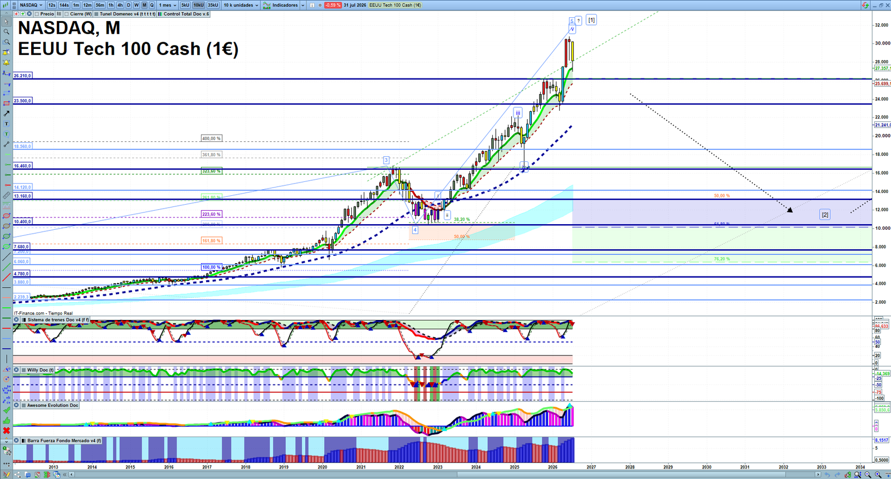Viewport: 891px width, 479px height.
Task: Click the scrollbar left arrow at bottom
Action: pos(71,475)
